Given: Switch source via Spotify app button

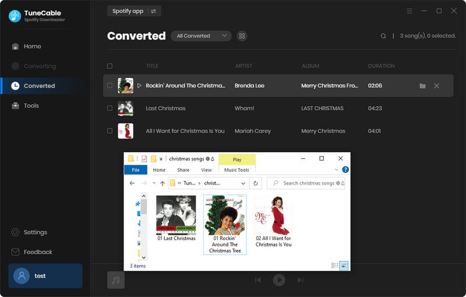Looking at the screenshot, I should (134, 11).
